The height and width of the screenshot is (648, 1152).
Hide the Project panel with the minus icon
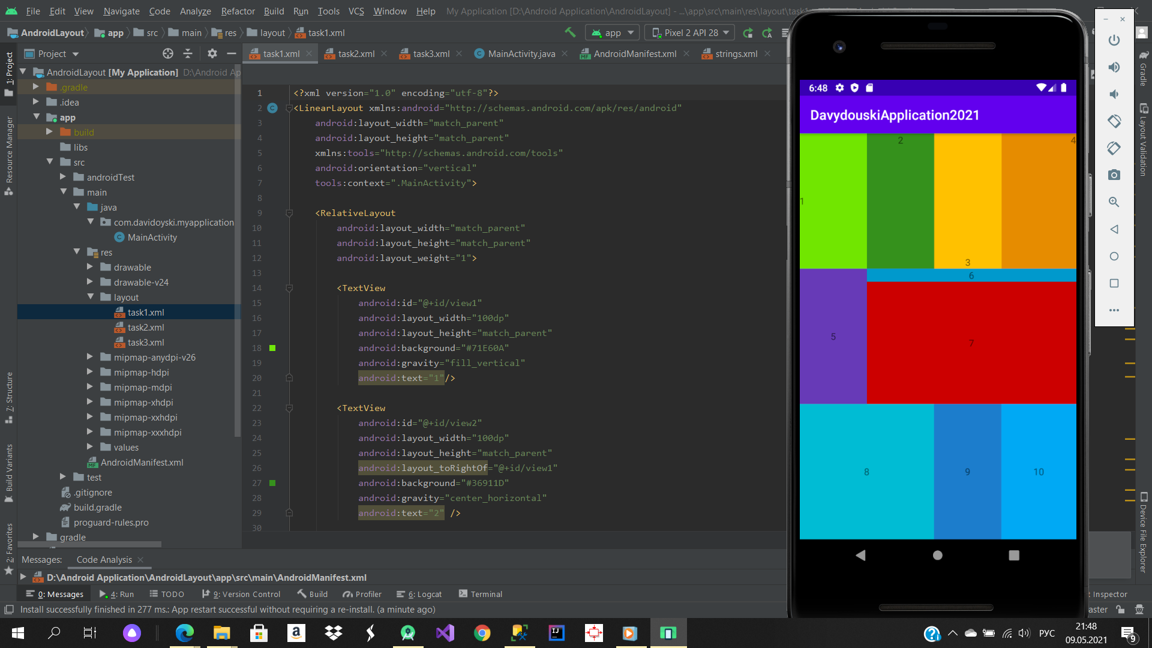232,53
